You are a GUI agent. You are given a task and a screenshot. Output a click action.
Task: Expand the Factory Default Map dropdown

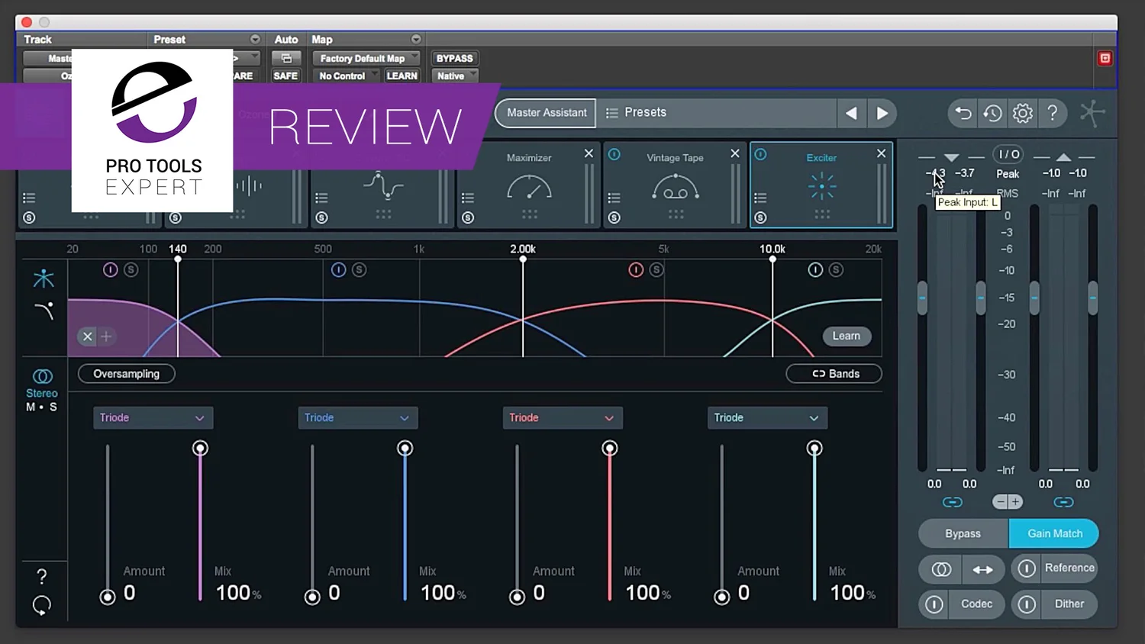coord(366,58)
